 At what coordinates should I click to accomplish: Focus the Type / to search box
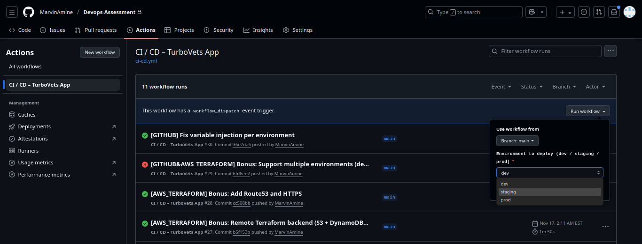(474, 12)
